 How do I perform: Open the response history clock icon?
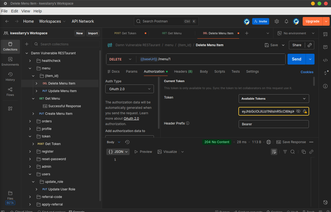pos(127,142)
